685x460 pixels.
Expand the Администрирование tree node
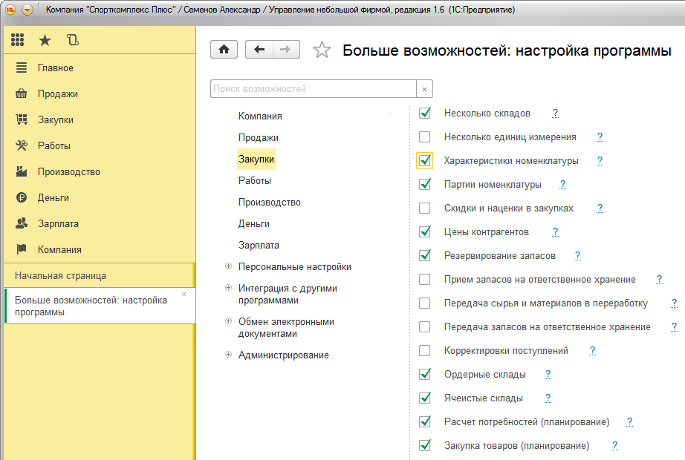pos(228,355)
